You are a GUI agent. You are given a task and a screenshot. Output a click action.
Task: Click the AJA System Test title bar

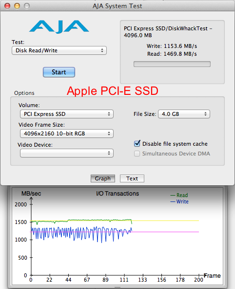click(x=117, y=6)
